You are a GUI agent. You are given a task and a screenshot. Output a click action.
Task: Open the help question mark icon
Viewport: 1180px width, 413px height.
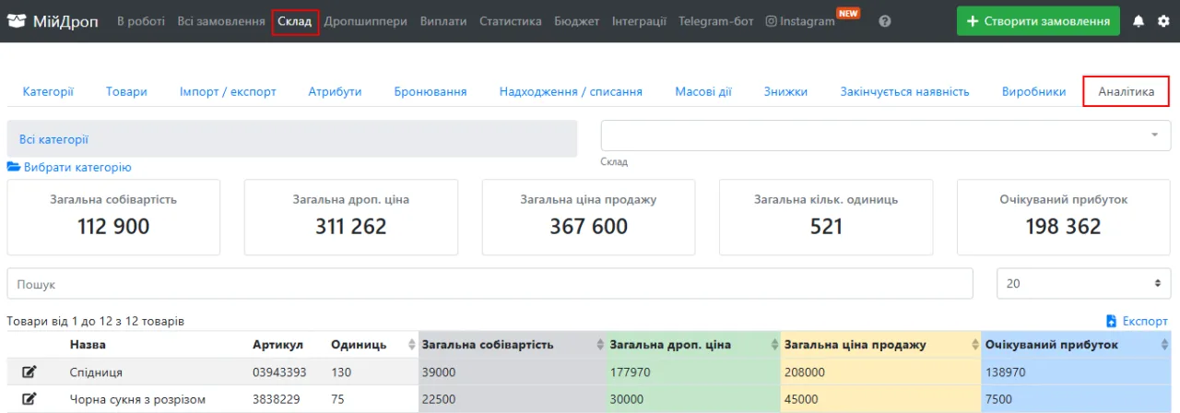885,21
